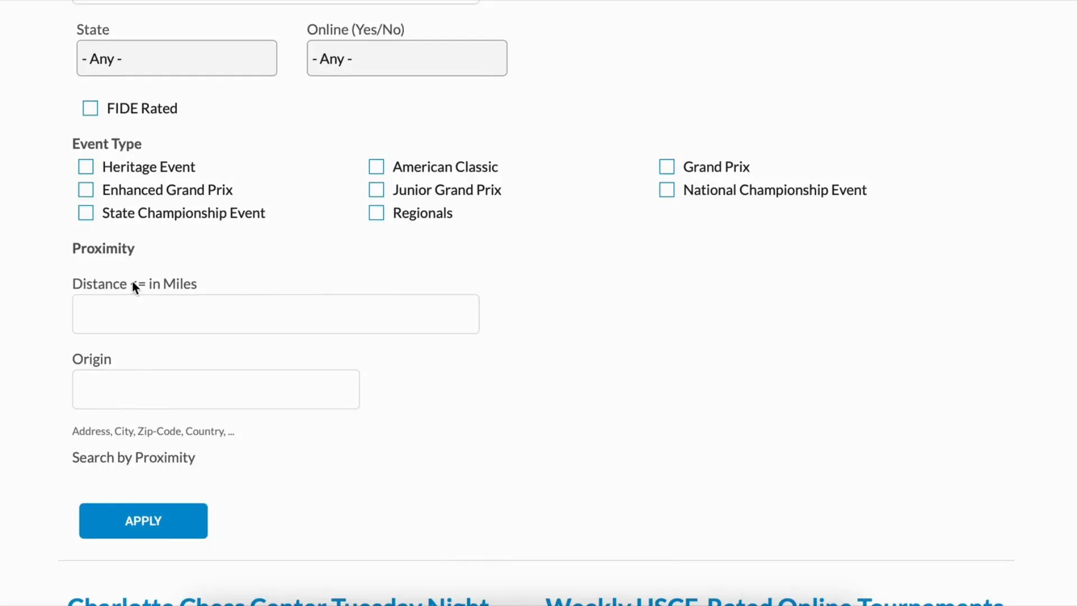
Task: Enable the FIDE Rated checkbox
Action: [90, 108]
